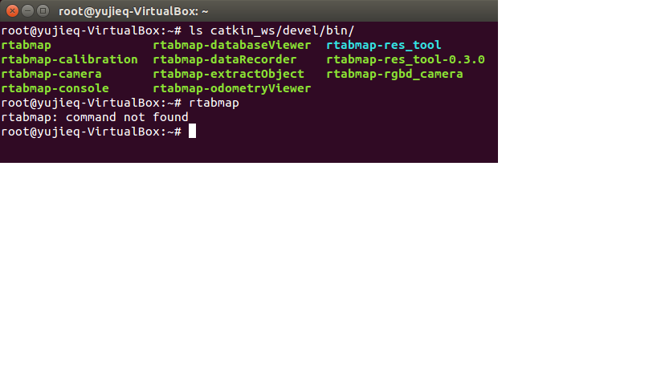The width and height of the screenshot is (657, 369).
Task: Click the cyan rtabmap-res_tool symlink
Action: (x=383, y=45)
